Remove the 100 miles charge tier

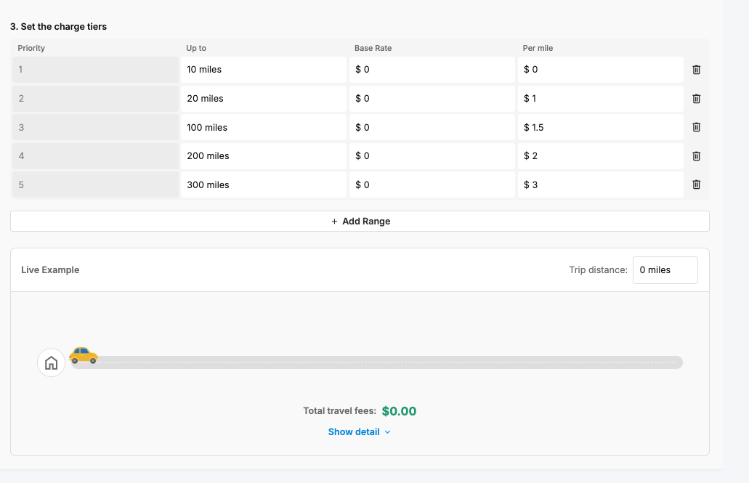pyautogui.click(x=696, y=127)
